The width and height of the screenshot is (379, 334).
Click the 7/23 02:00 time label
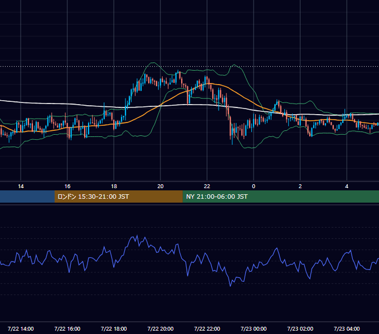point(300,328)
